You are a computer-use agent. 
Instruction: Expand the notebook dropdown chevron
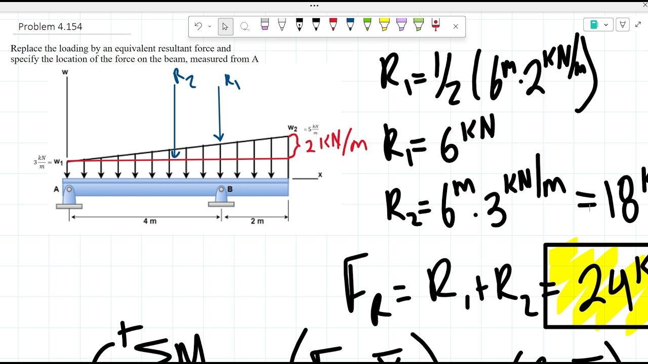click(x=606, y=24)
